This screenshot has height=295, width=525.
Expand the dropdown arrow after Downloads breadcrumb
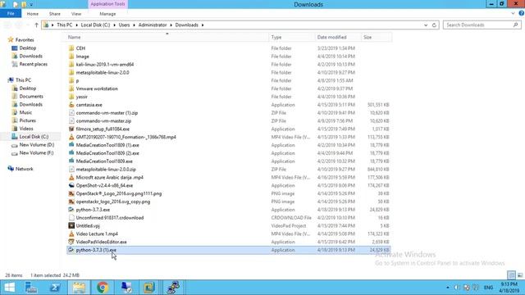click(203, 25)
